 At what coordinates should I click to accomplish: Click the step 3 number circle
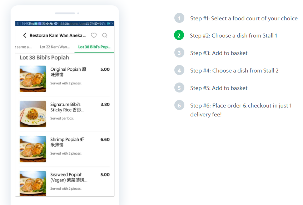click(179, 53)
